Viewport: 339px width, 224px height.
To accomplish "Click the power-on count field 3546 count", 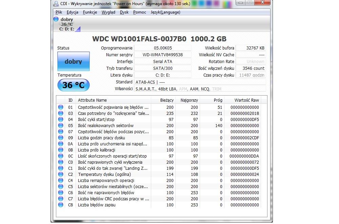I will (251, 68).
